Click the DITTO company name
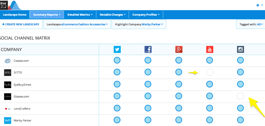The width and height of the screenshot is (265, 126). pyautogui.click(x=18, y=73)
